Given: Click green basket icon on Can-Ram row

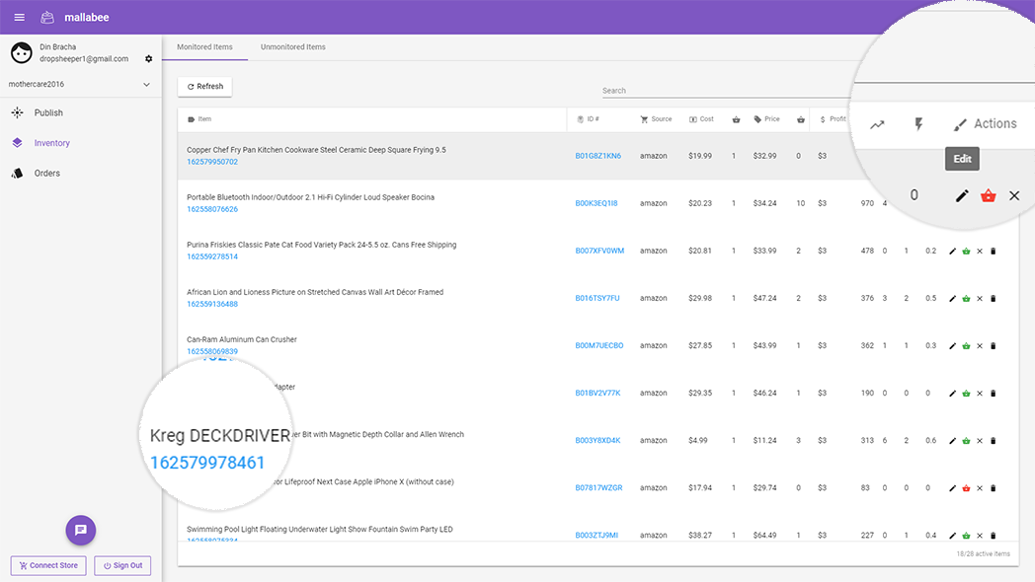Looking at the screenshot, I should click(x=966, y=346).
